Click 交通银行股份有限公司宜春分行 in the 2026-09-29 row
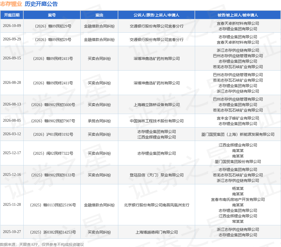281x247 pixels. coord(156,40)
